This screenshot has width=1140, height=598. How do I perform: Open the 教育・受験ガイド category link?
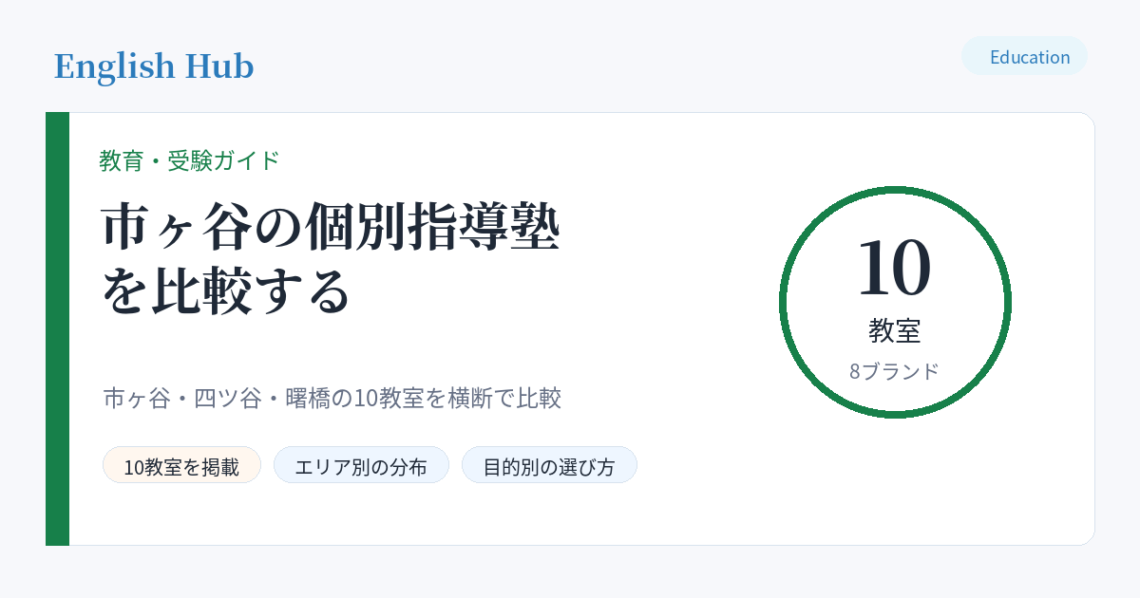(189, 160)
